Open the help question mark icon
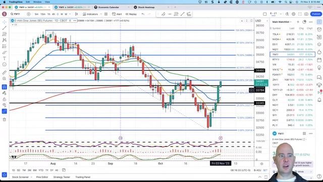Image resolution: width=323 pixels, height=182 pixels. point(319,176)
